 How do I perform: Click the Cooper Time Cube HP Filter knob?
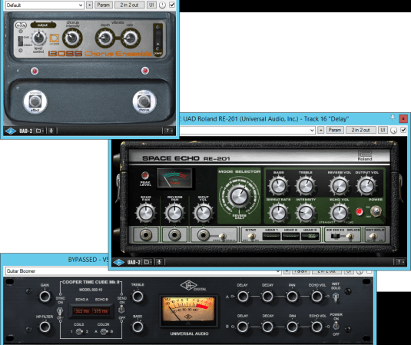tap(45, 327)
